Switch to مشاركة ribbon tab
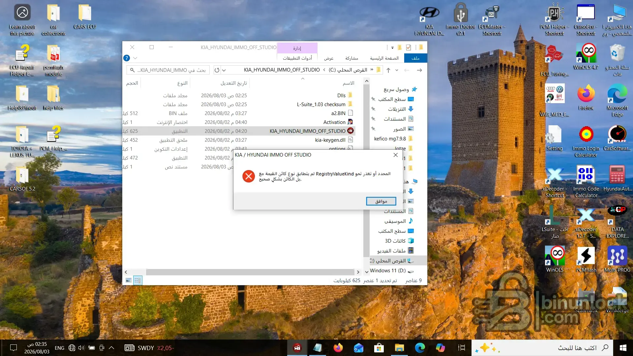The width and height of the screenshot is (633, 356). [351, 58]
